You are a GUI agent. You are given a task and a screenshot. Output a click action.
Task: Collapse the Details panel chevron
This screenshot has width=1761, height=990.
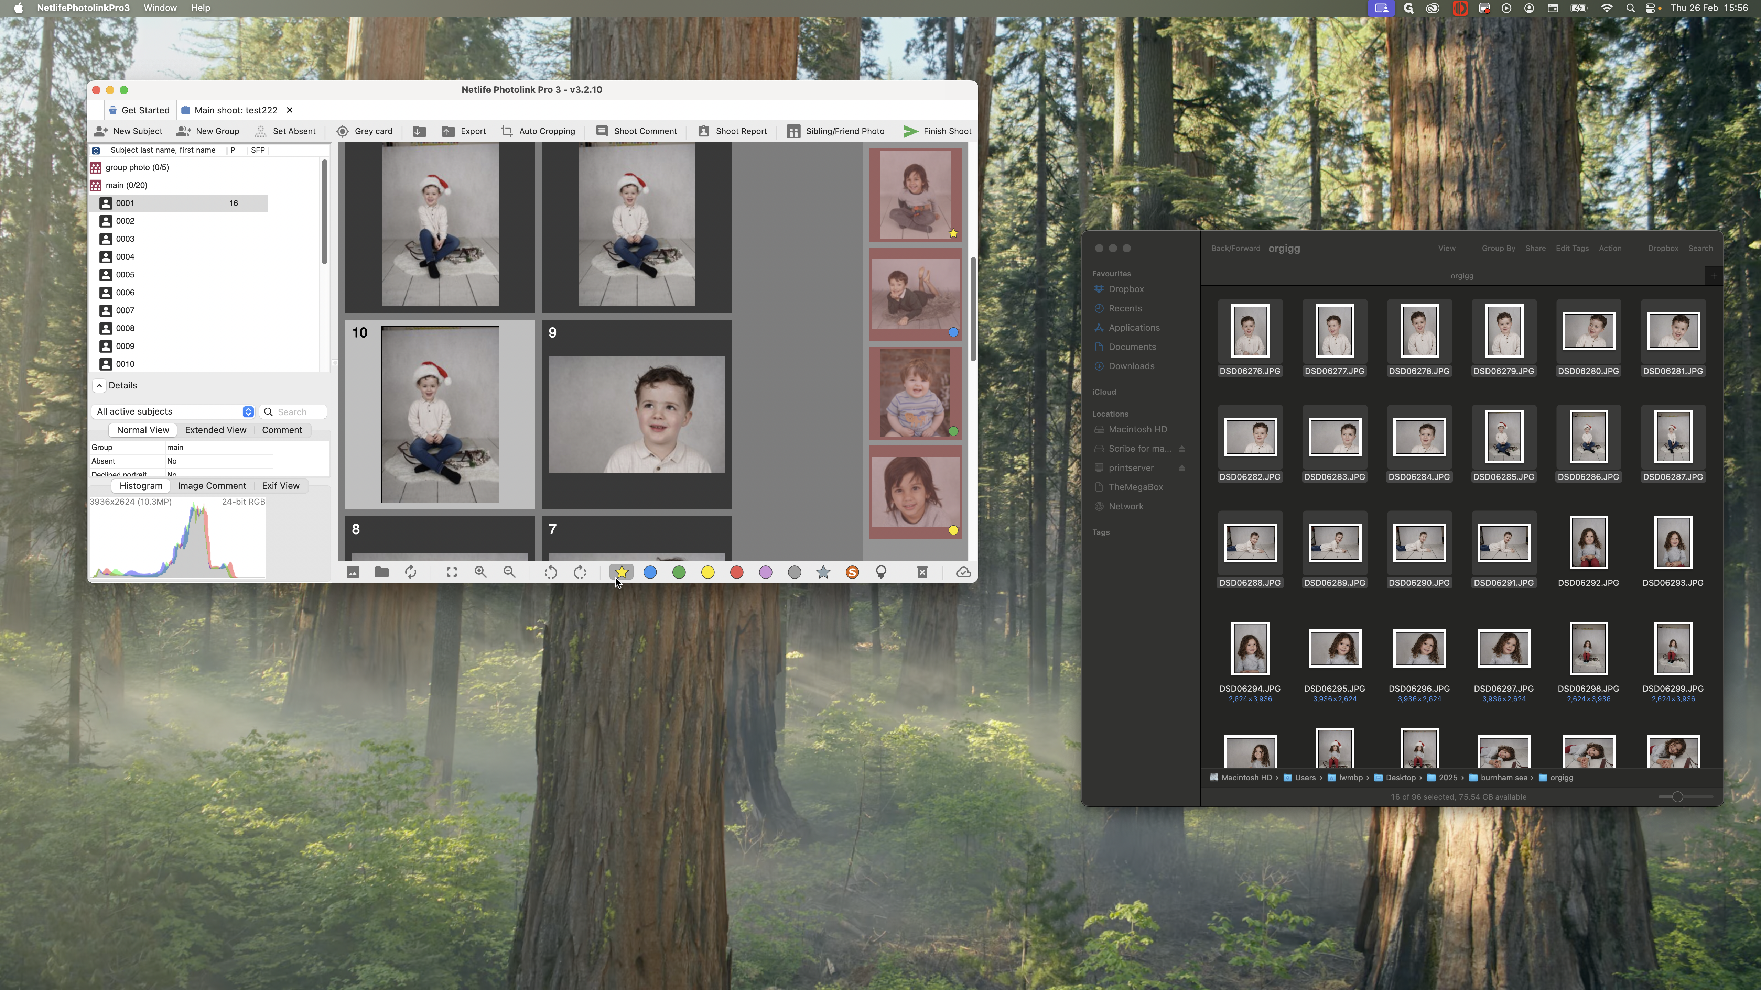click(x=100, y=385)
